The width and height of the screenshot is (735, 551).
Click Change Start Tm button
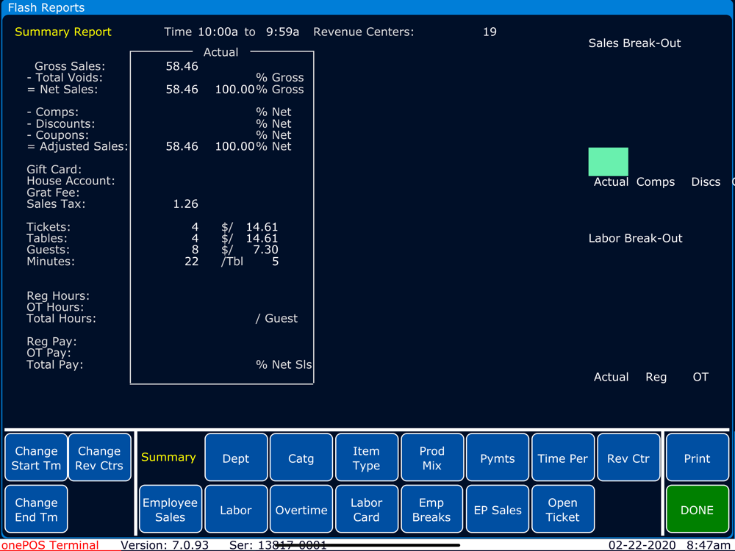pyautogui.click(x=36, y=457)
